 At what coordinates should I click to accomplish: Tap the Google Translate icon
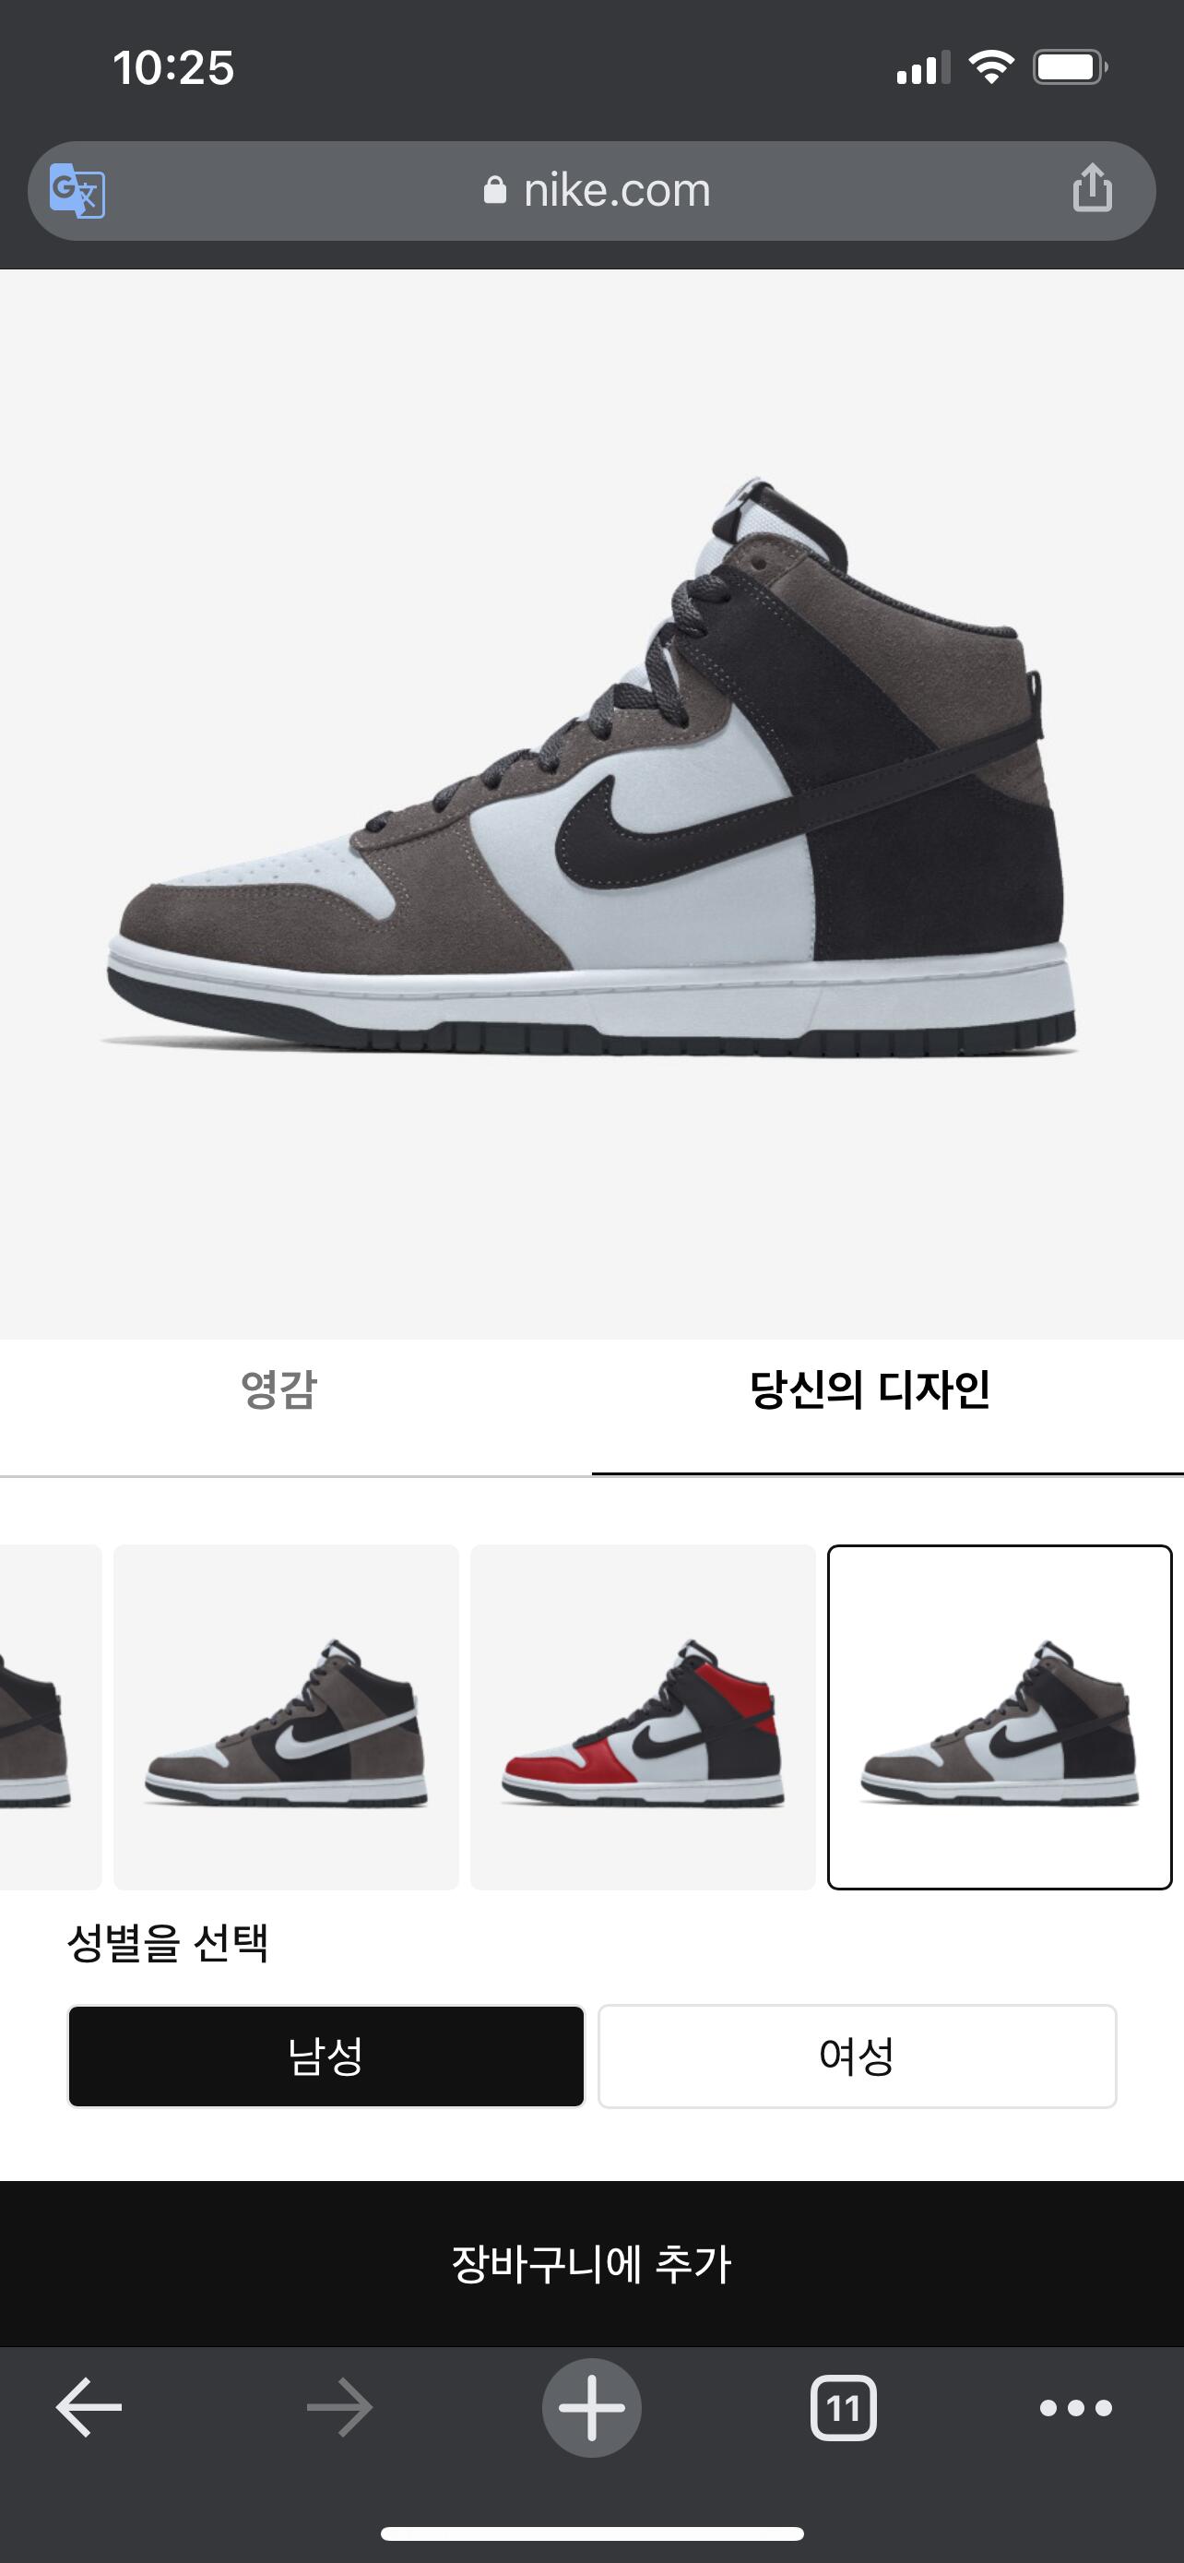77,190
